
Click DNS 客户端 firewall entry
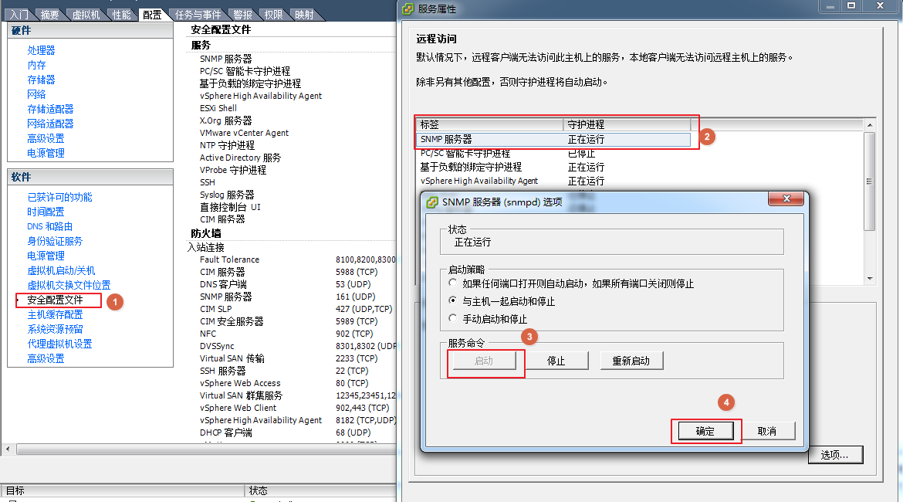pyautogui.click(x=223, y=285)
